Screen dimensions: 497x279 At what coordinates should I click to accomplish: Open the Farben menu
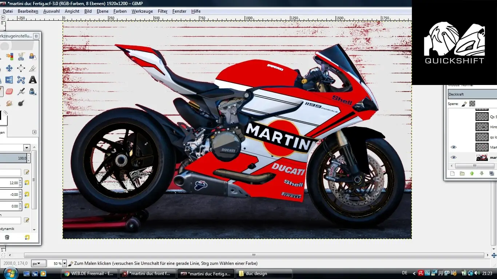[120, 11]
